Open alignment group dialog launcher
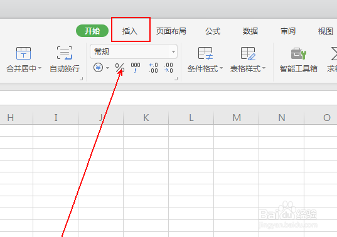Screen dimensions: 337x237 81,79
